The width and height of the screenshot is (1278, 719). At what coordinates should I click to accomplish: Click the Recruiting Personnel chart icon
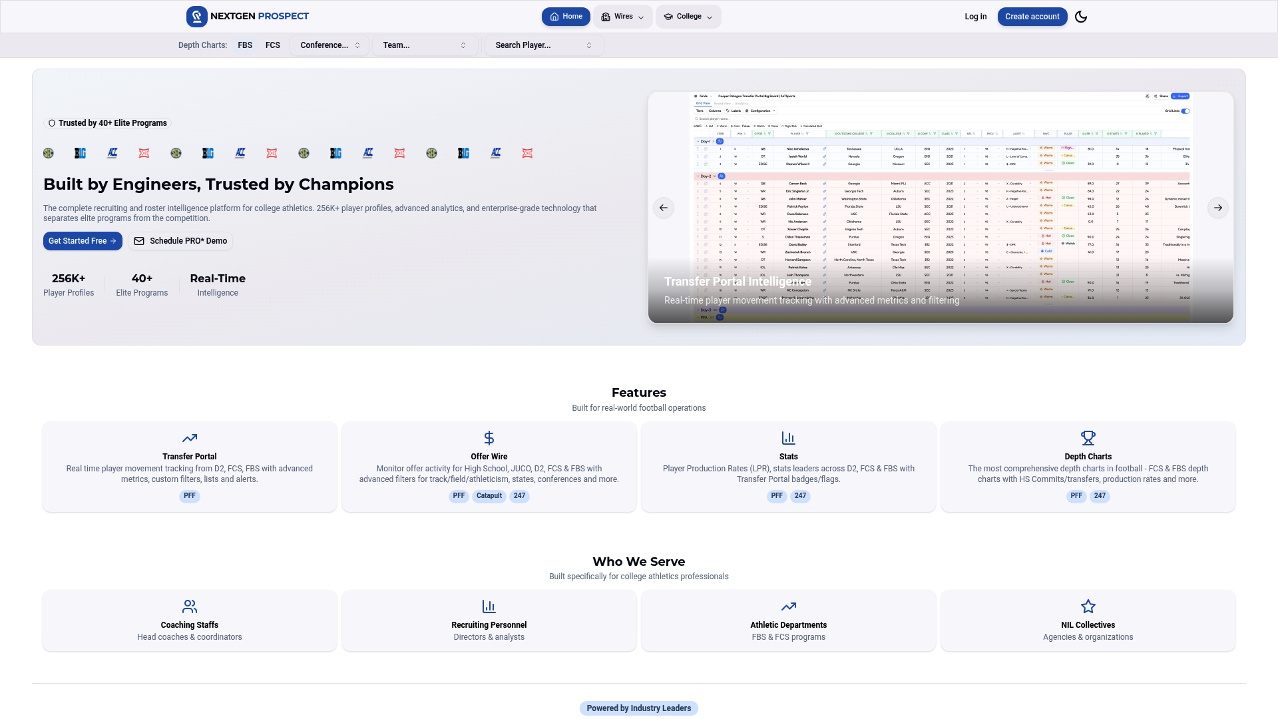[x=489, y=606]
